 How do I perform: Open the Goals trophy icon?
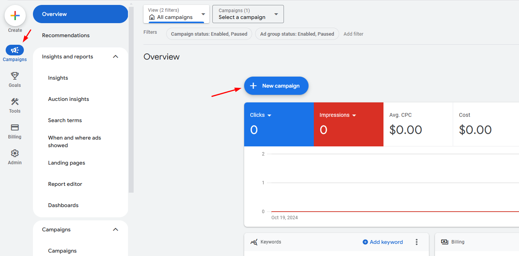(x=15, y=76)
